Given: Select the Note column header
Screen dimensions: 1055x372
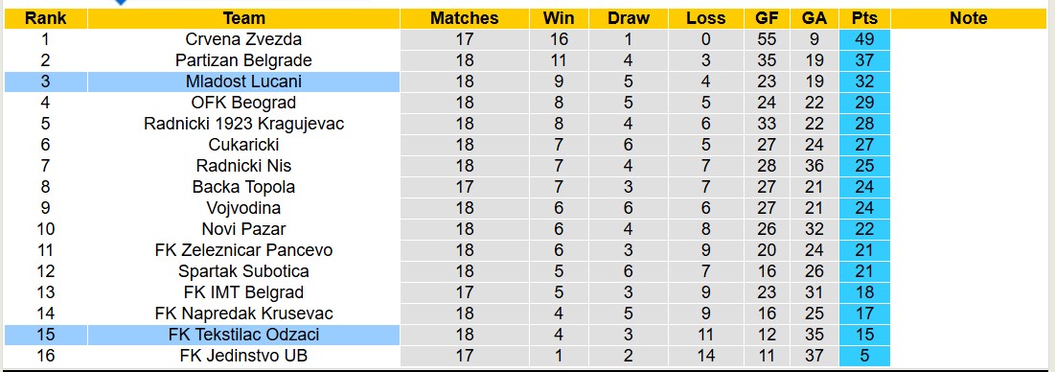Looking at the screenshot, I should (968, 18).
